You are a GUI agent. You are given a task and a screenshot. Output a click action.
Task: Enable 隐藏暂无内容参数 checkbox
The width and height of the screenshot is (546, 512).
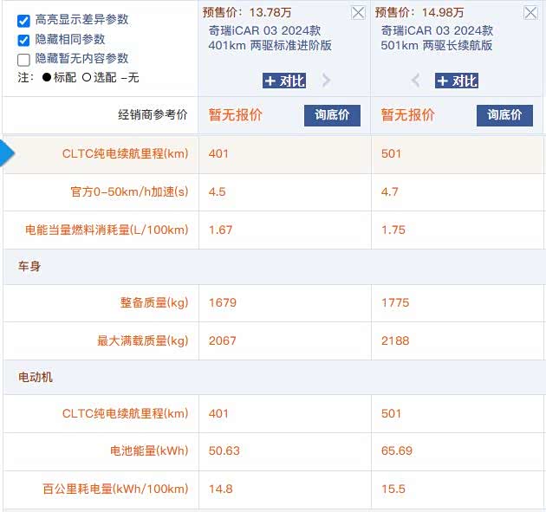(x=23, y=59)
